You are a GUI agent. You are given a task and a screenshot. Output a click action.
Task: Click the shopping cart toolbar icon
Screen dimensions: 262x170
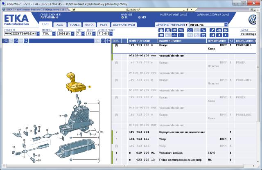203,35
